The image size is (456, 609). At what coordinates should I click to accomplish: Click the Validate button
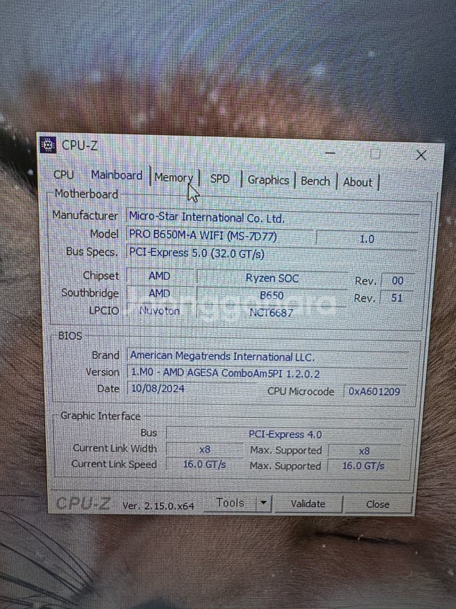pos(308,504)
